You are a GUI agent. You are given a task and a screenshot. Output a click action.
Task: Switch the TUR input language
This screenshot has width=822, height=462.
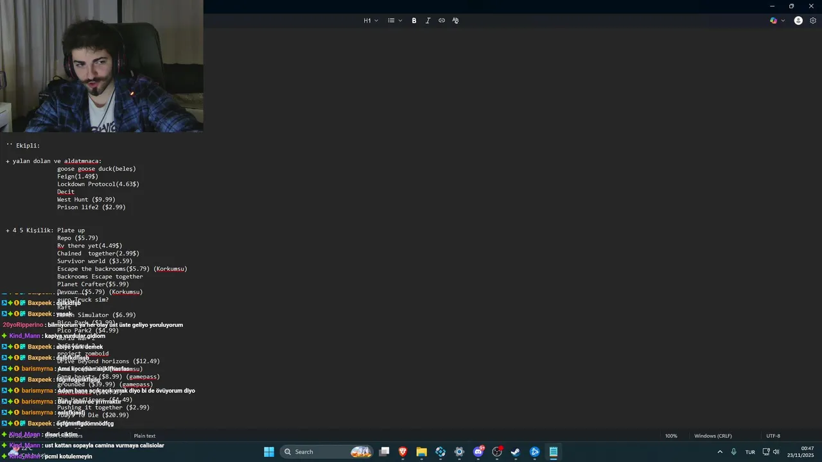(750, 452)
